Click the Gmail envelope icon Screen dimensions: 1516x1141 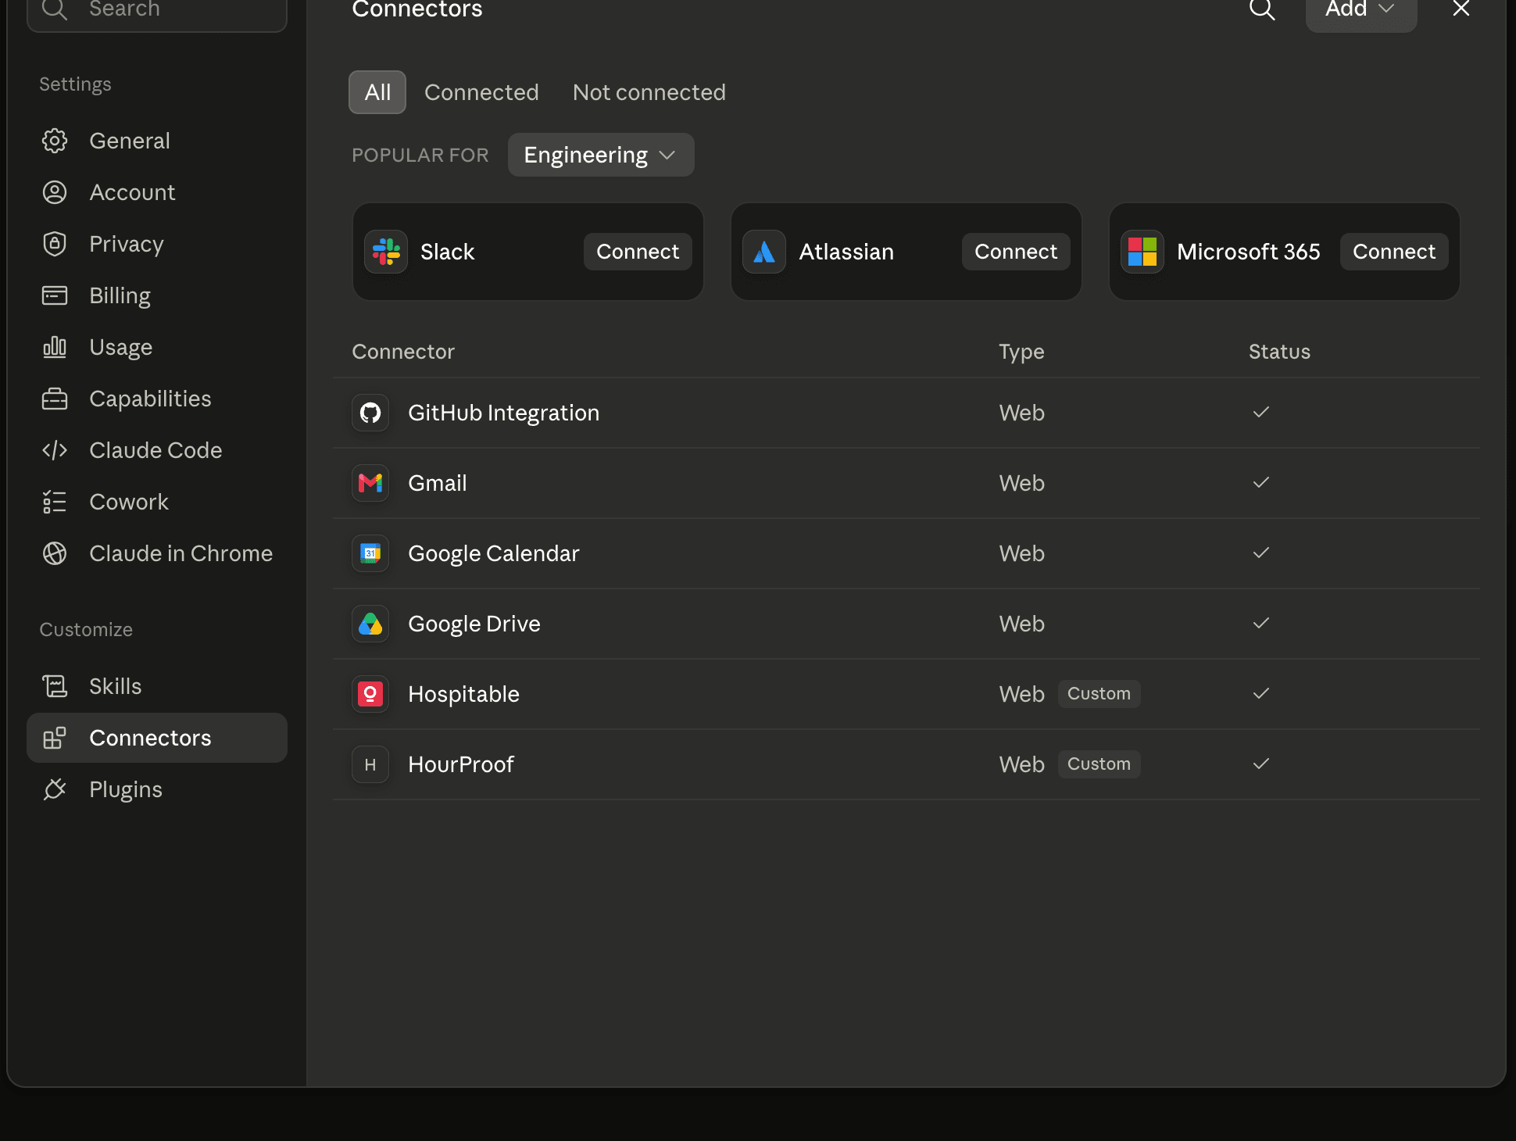click(x=370, y=483)
